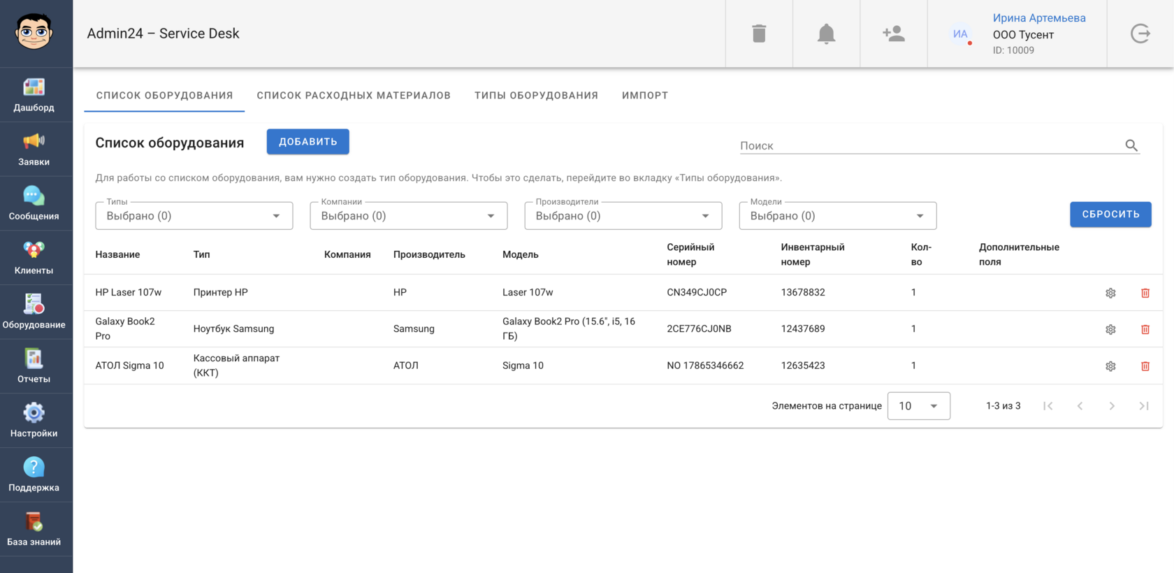Delete the АТОЛ Sigma 10 row
Image resolution: width=1174 pixels, height=573 pixels.
(1145, 366)
